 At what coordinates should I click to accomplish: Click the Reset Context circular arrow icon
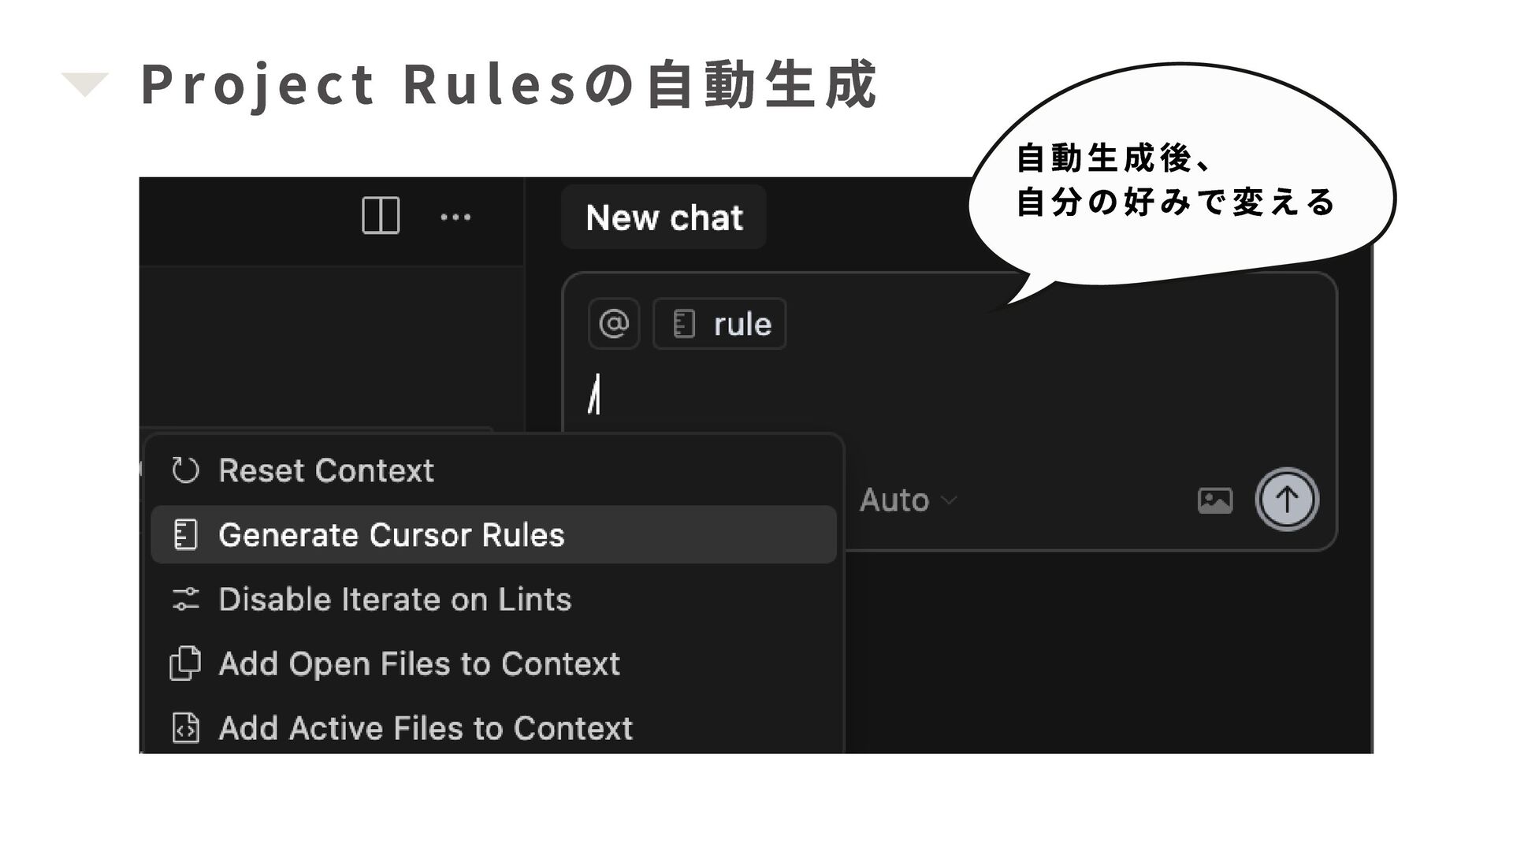tap(186, 470)
